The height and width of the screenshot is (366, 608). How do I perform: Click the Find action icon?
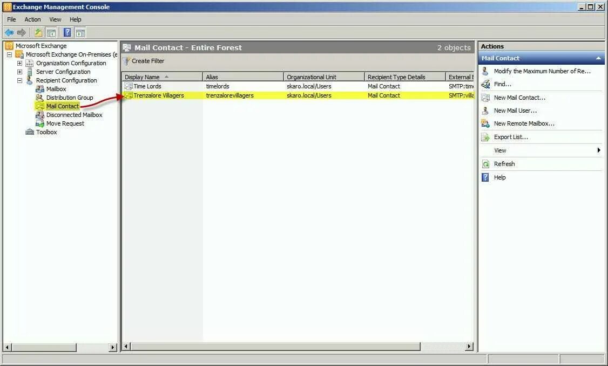coord(485,84)
